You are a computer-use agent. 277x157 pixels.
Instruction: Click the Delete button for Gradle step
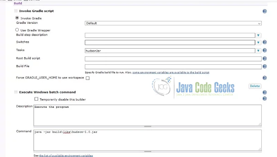point(255,86)
